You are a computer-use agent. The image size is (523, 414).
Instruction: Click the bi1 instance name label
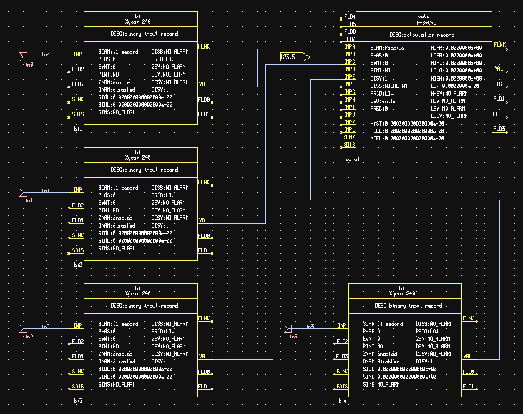coord(78,129)
